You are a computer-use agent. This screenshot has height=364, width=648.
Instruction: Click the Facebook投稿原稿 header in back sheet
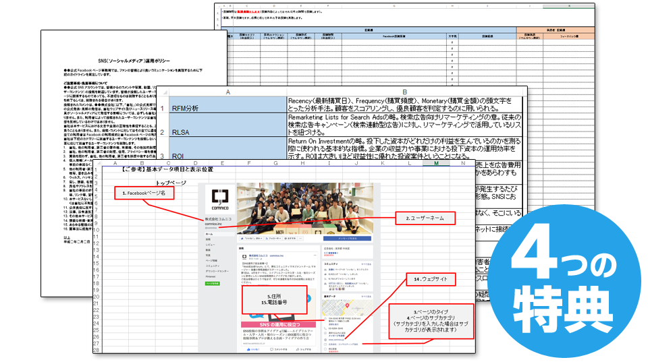394,36
